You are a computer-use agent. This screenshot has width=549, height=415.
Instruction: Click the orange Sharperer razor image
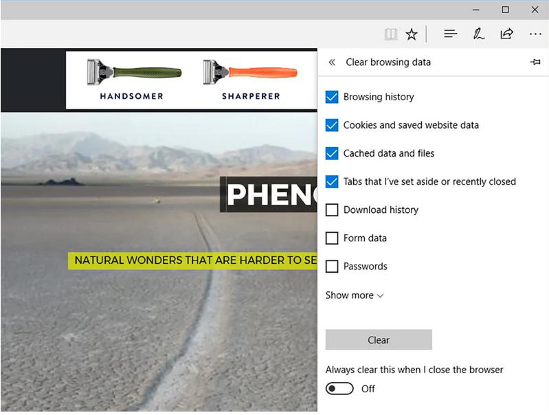[250, 73]
